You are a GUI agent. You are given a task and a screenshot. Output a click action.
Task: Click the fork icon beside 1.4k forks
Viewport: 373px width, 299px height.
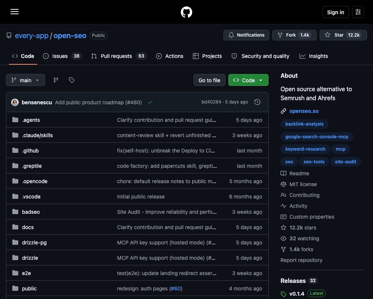point(283,249)
